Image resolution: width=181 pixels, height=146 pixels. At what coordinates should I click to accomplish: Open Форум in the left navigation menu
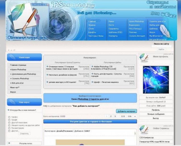[13, 92]
